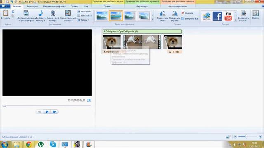Viewport: 264px width, 148px height.
Task: Play the movie preview
Action: (x=47, y=112)
